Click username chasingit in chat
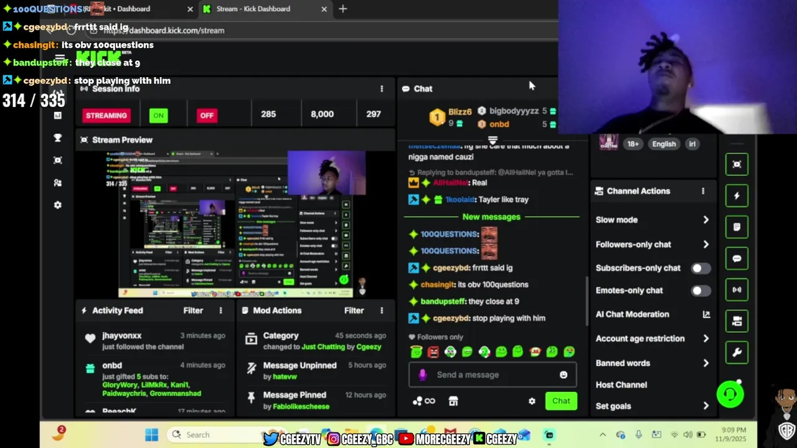Screen dimensions: 797x448 pyautogui.click(x=438, y=284)
